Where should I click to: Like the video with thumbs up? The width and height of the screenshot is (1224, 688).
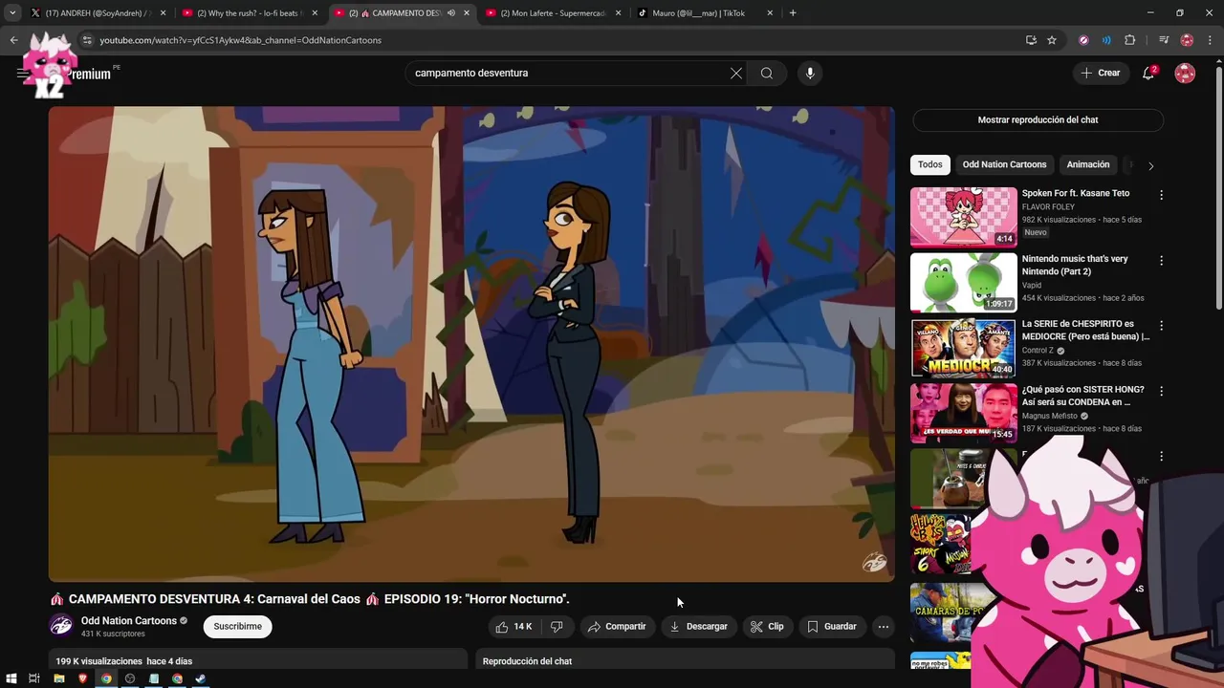point(514,627)
